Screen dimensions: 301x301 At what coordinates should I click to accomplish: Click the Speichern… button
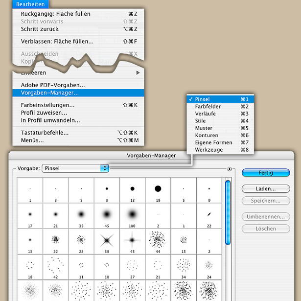click(x=266, y=201)
